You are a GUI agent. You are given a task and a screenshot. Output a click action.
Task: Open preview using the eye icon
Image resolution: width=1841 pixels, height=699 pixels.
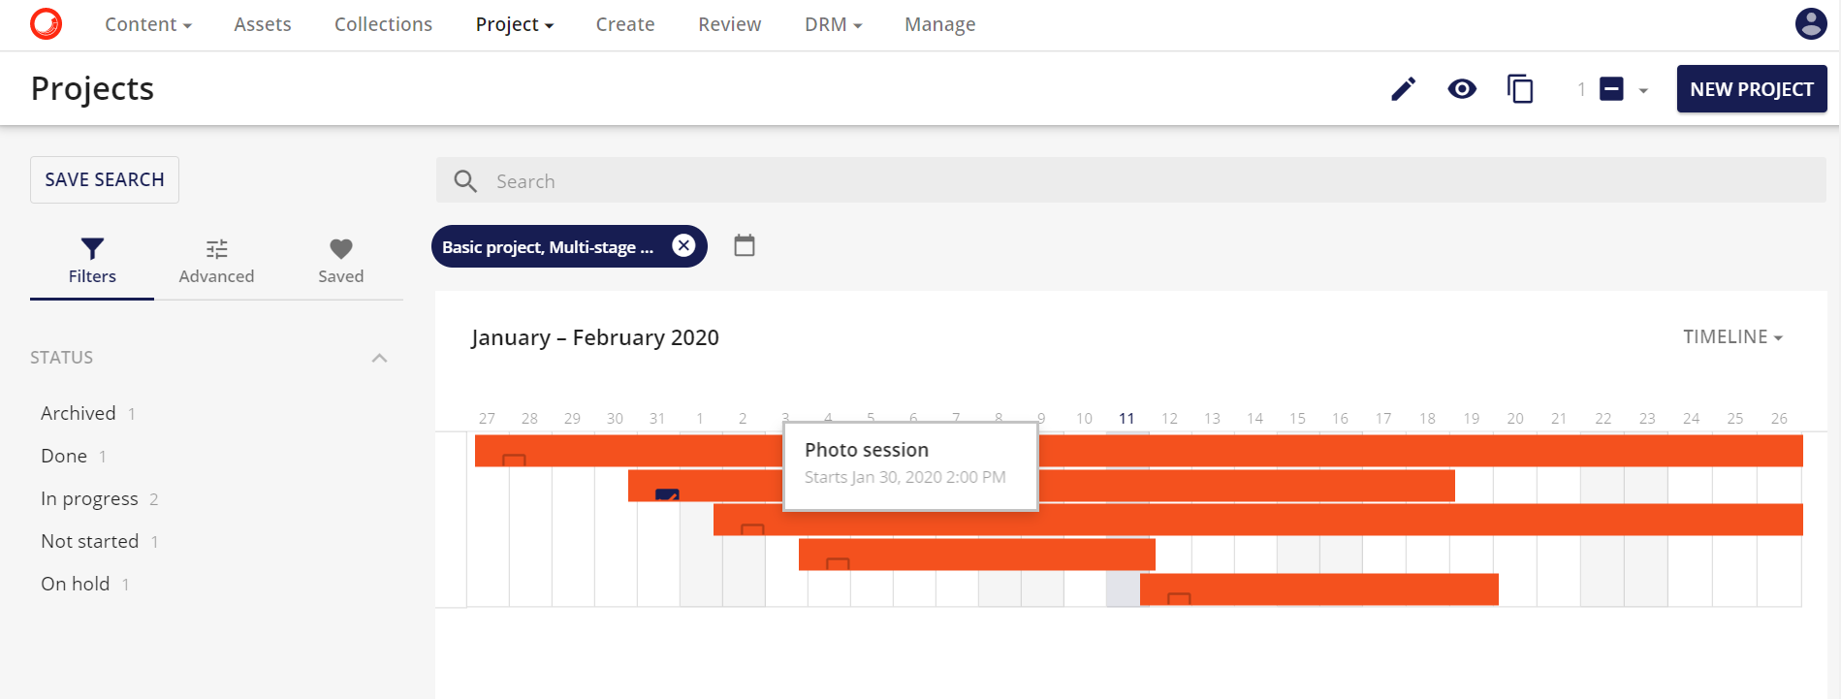(1462, 88)
